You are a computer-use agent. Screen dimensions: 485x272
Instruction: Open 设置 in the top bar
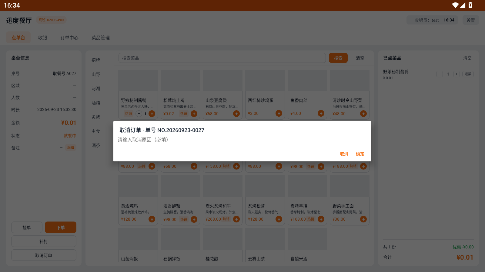pyautogui.click(x=471, y=20)
